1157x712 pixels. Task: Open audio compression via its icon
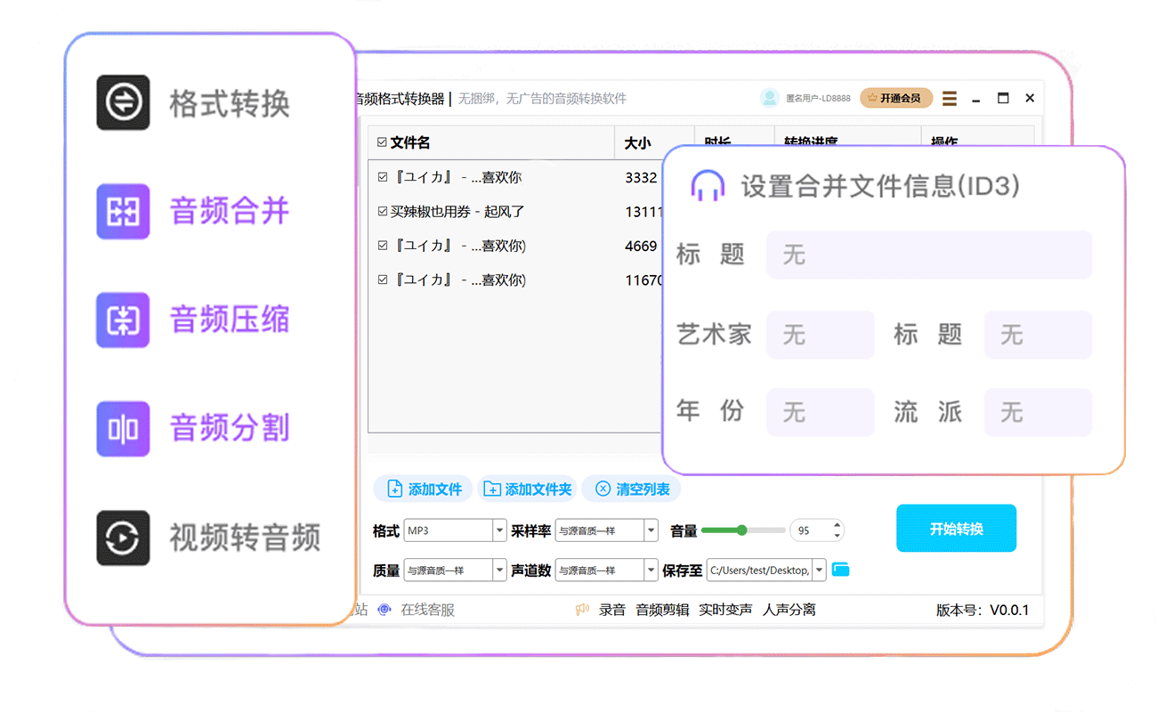click(x=123, y=320)
